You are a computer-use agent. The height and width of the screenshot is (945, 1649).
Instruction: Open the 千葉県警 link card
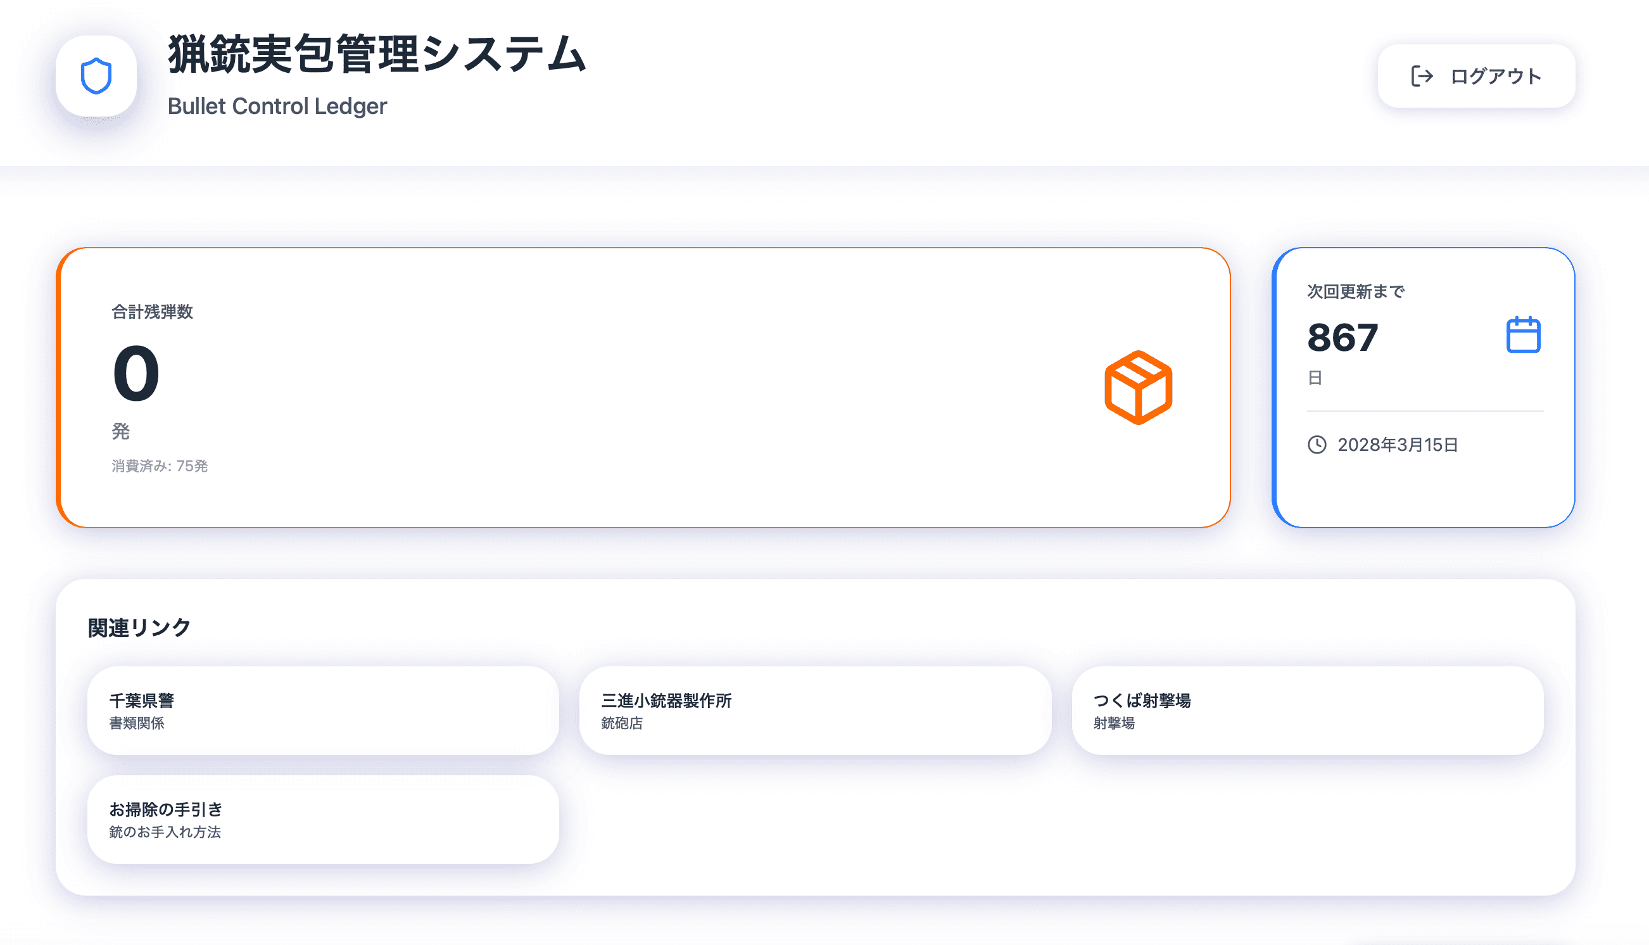pyautogui.click(x=322, y=711)
